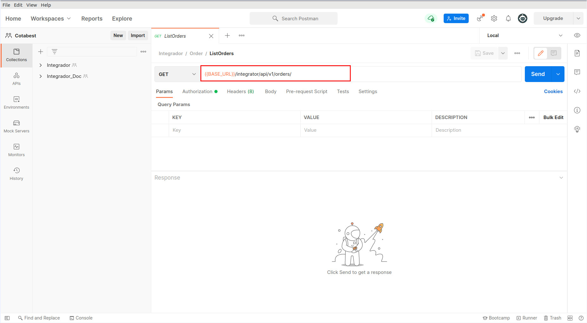The image size is (587, 323).
Task: Open the Workspaces dropdown
Action: tap(51, 19)
